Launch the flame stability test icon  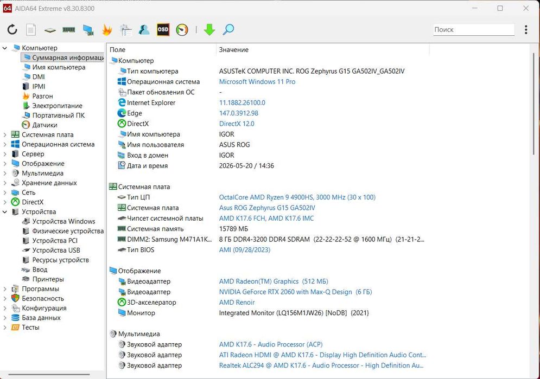(x=107, y=30)
